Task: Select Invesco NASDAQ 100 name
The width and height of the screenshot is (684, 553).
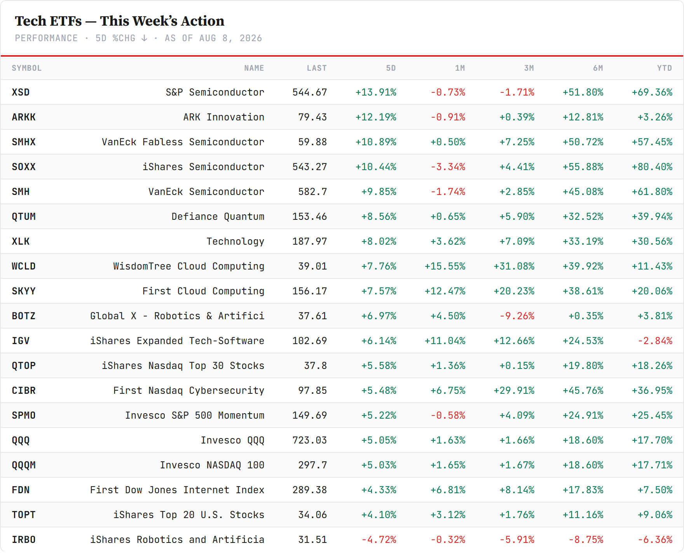Action: [x=212, y=465]
